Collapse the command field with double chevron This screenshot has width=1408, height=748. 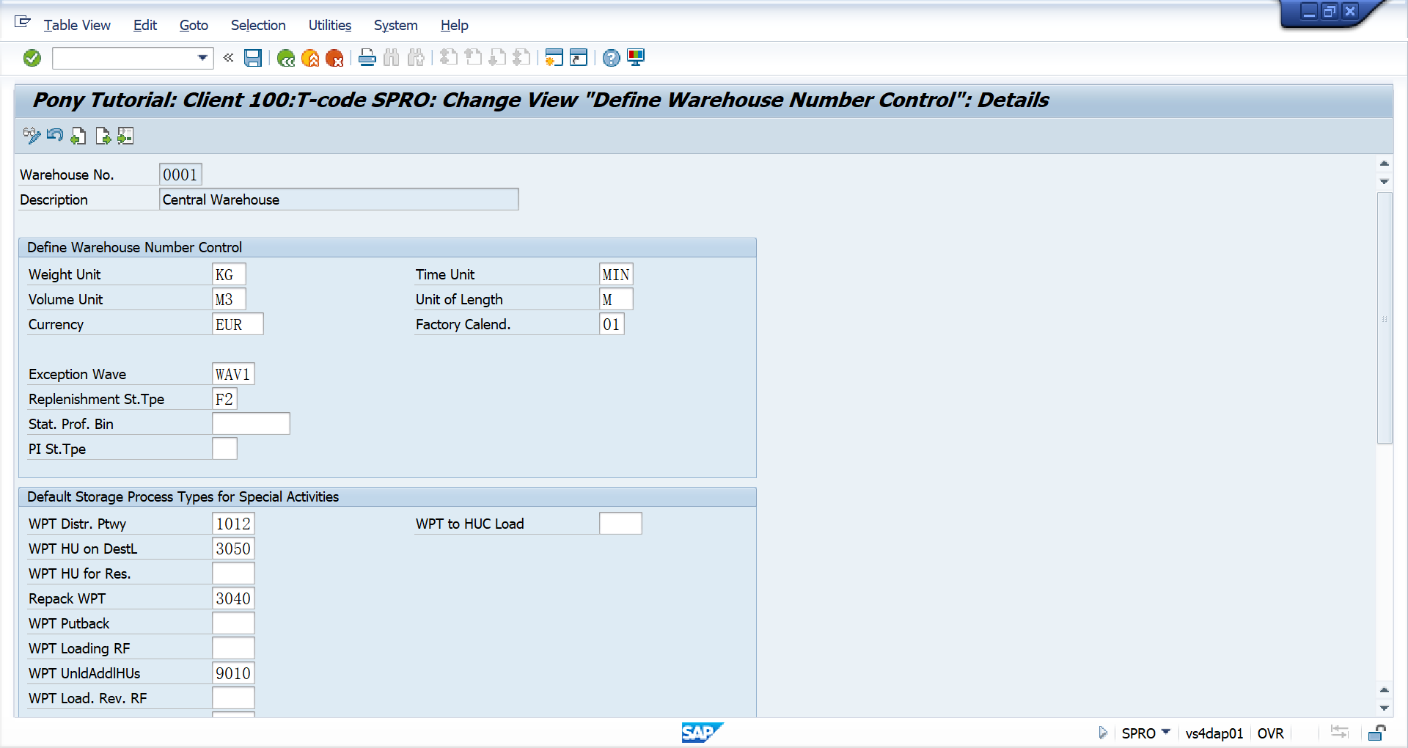[x=227, y=58]
